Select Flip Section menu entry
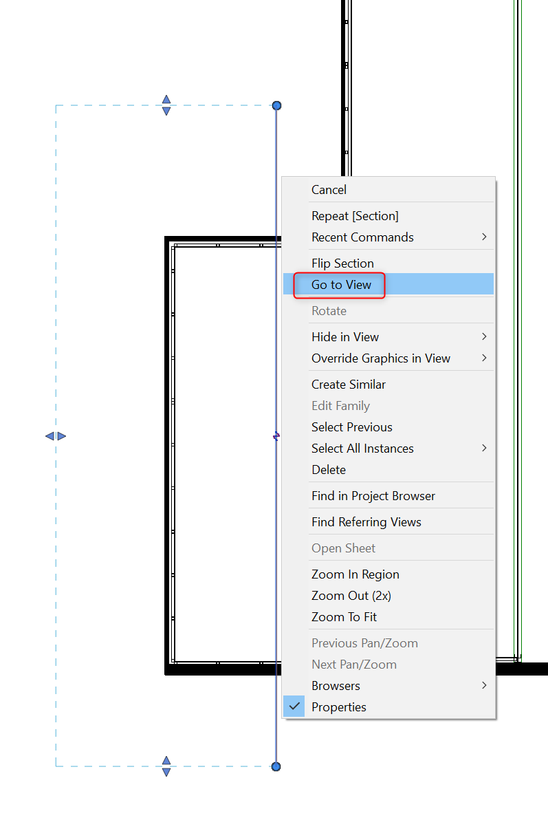The image size is (548, 820). point(388,263)
